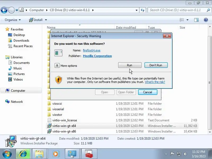Open Windows Media Player from taskbar
The width and height of the screenshot is (212, 159).
(56, 154)
